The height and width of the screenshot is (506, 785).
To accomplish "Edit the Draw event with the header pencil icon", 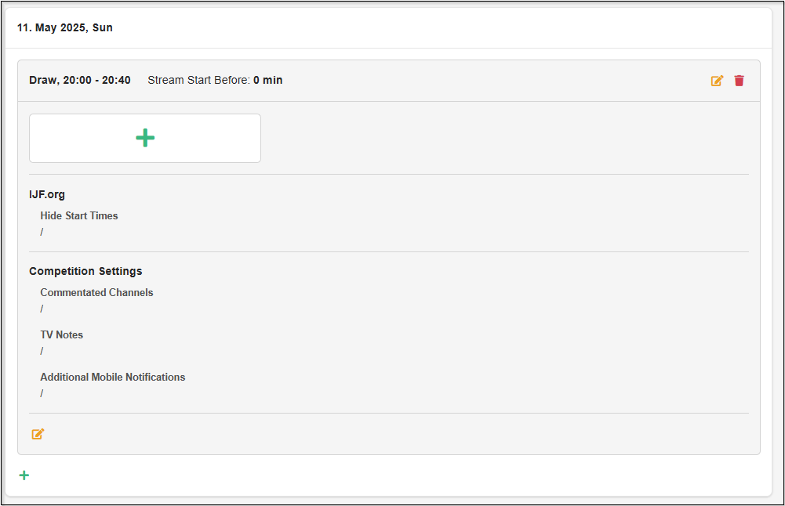I will point(717,81).
